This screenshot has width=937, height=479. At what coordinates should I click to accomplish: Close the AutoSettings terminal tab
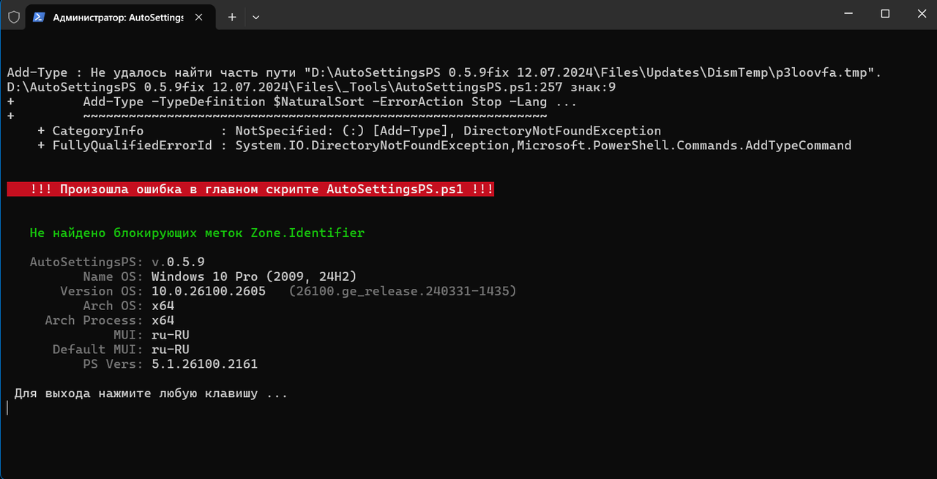coord(201,17)
